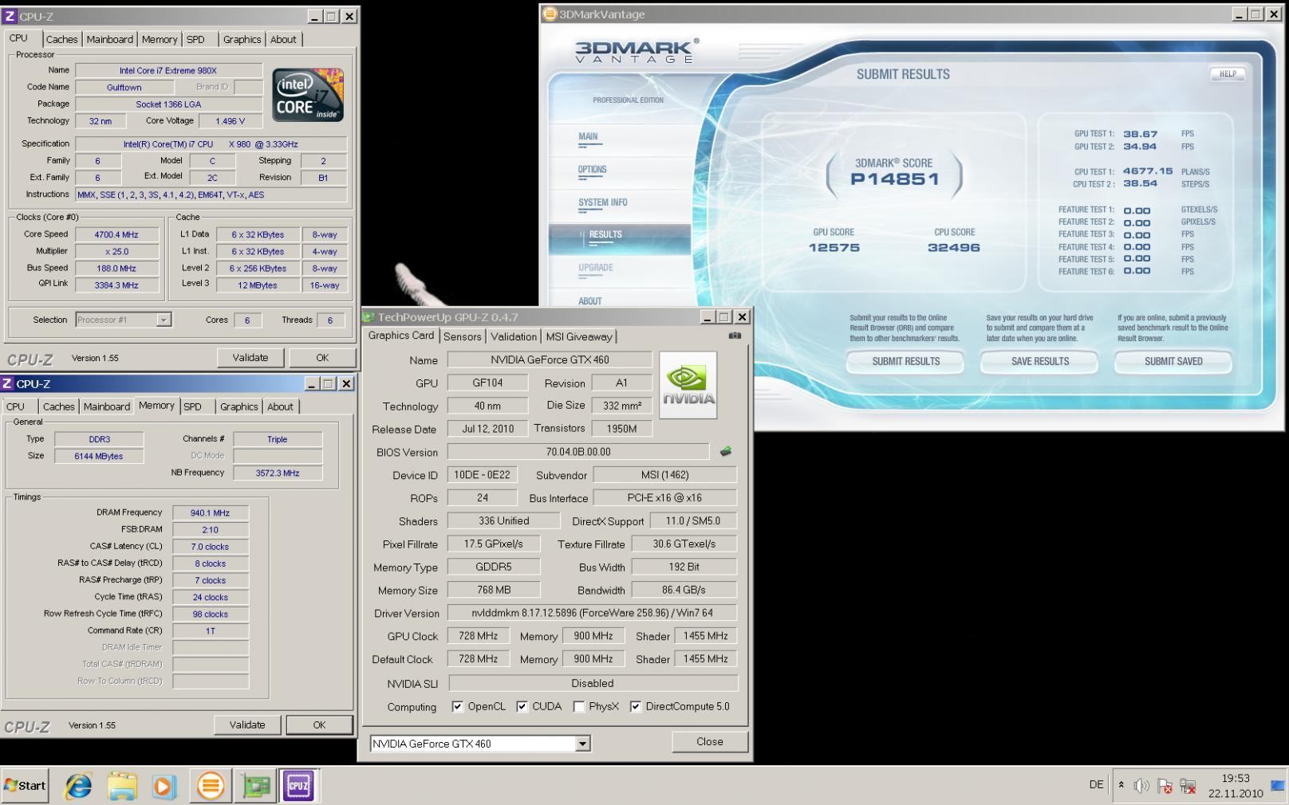Click the DE language indicator
The width and height of the screenshot is (1289, 805).
(x=1096, y=785)
